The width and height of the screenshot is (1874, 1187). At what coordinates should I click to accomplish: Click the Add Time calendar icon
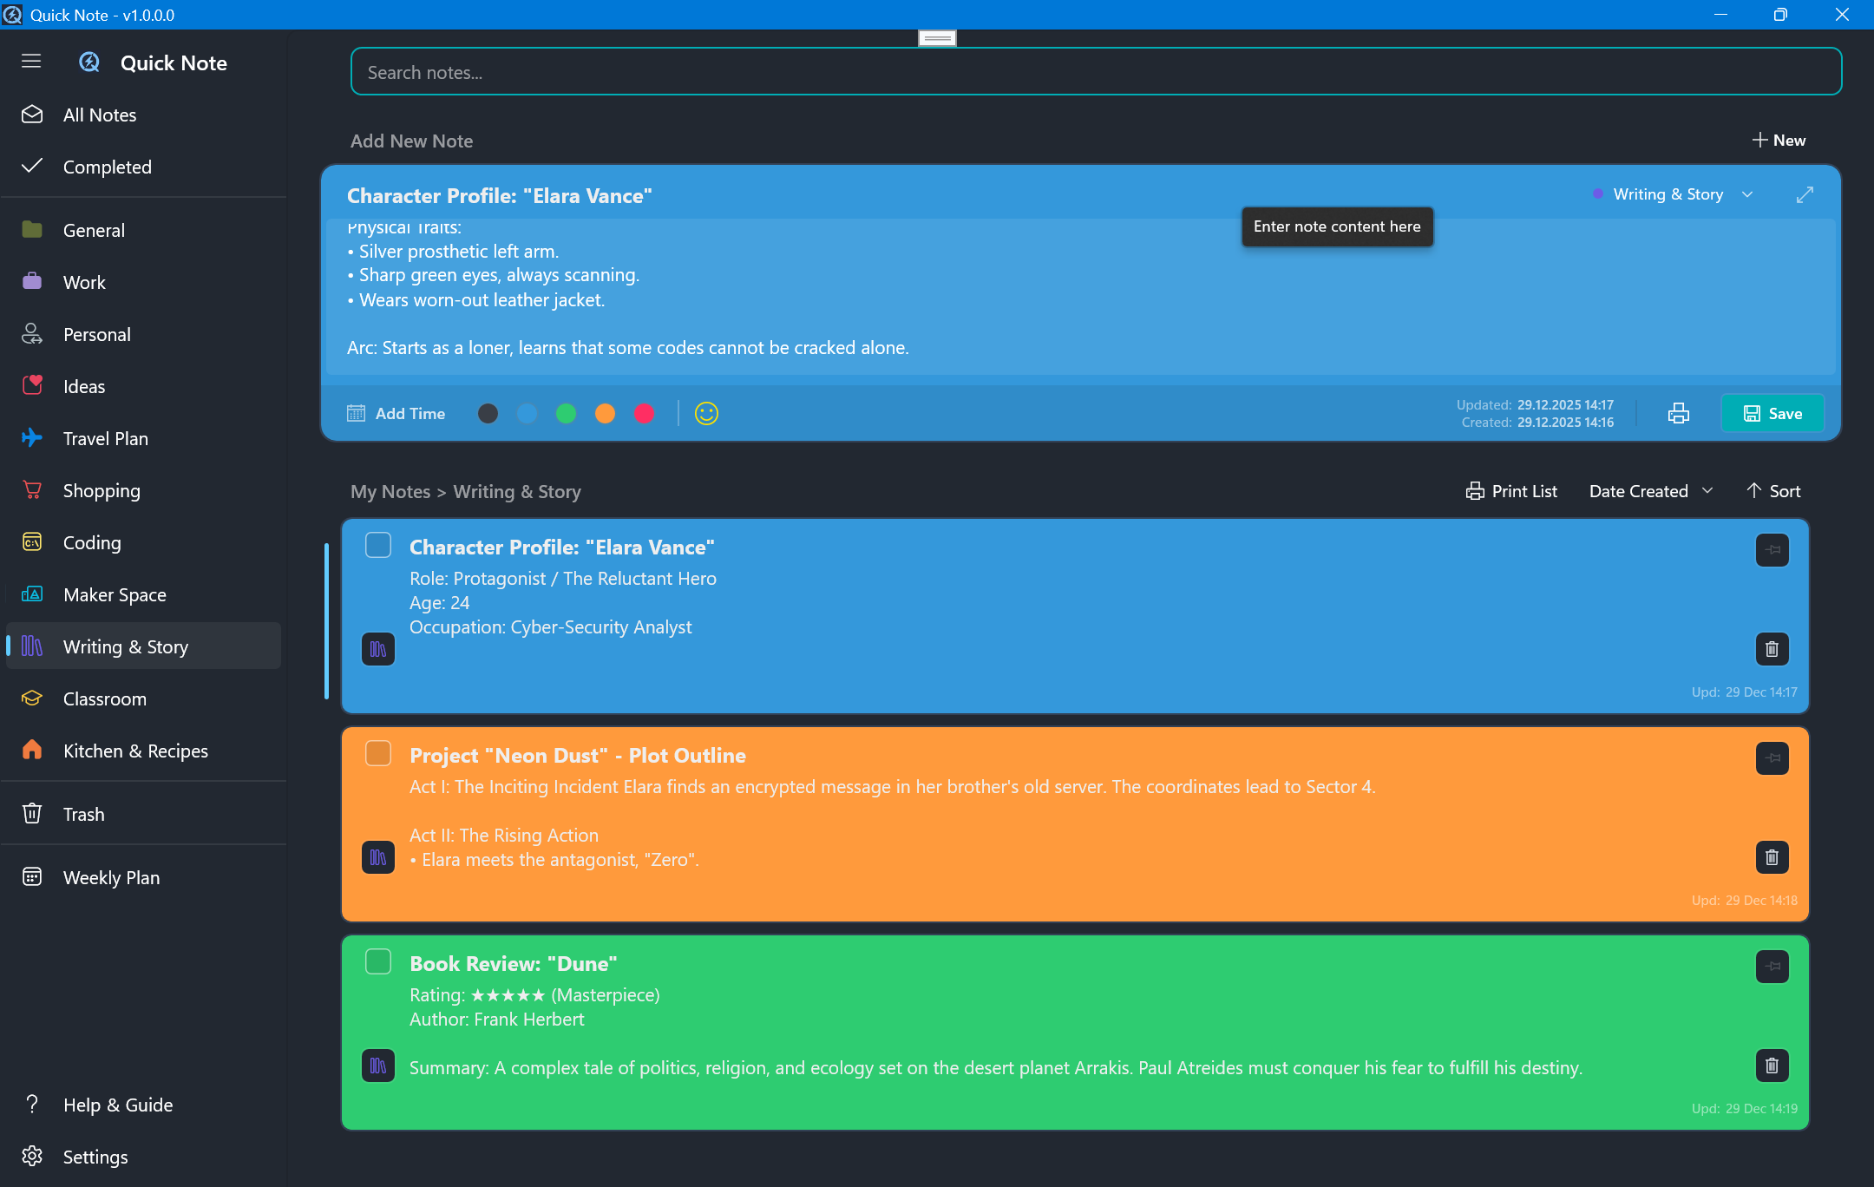pyautogui.click(x=357, y=414)
